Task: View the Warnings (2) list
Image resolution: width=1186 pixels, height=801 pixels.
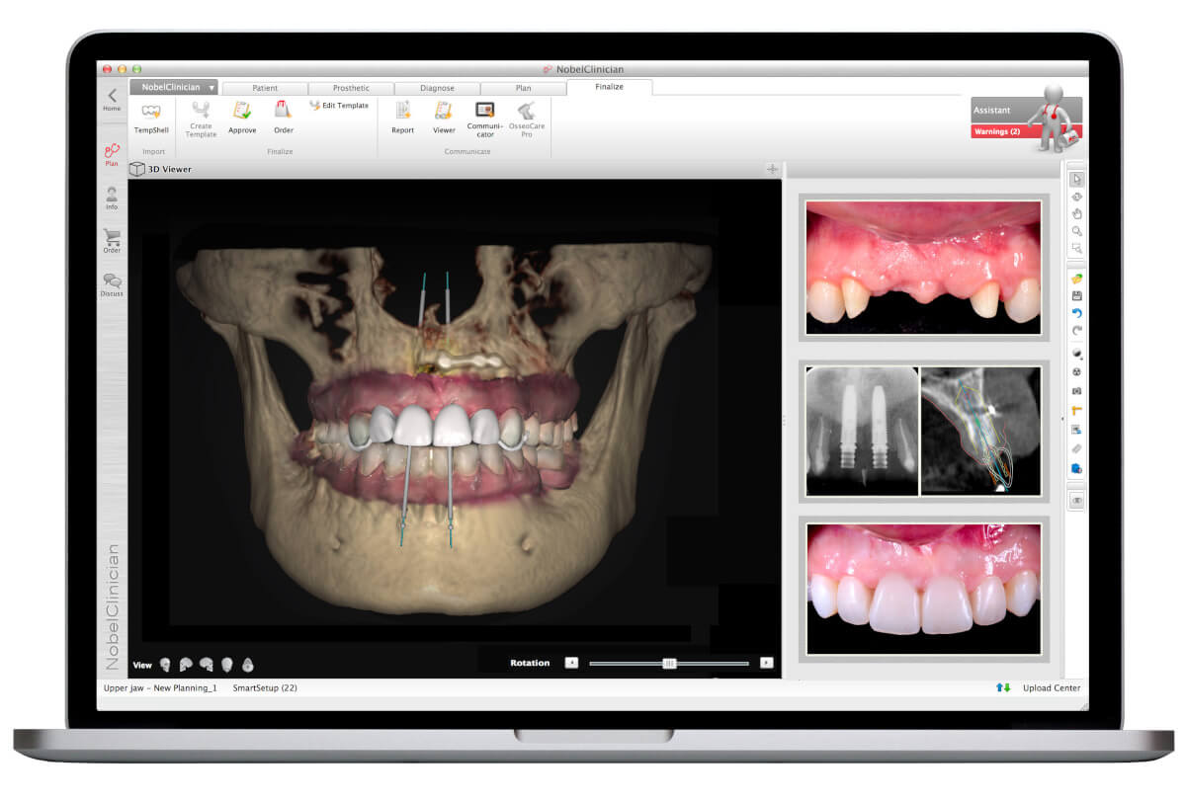Action: pyautogui.click(x=998, y=131)
